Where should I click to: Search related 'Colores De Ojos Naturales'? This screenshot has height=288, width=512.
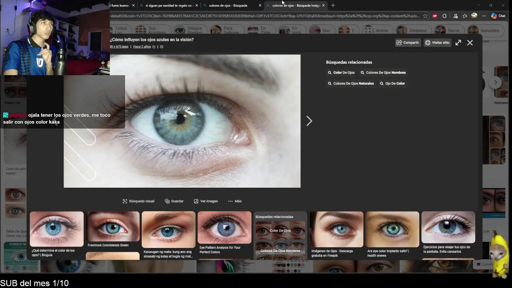[x=351, y=84]
